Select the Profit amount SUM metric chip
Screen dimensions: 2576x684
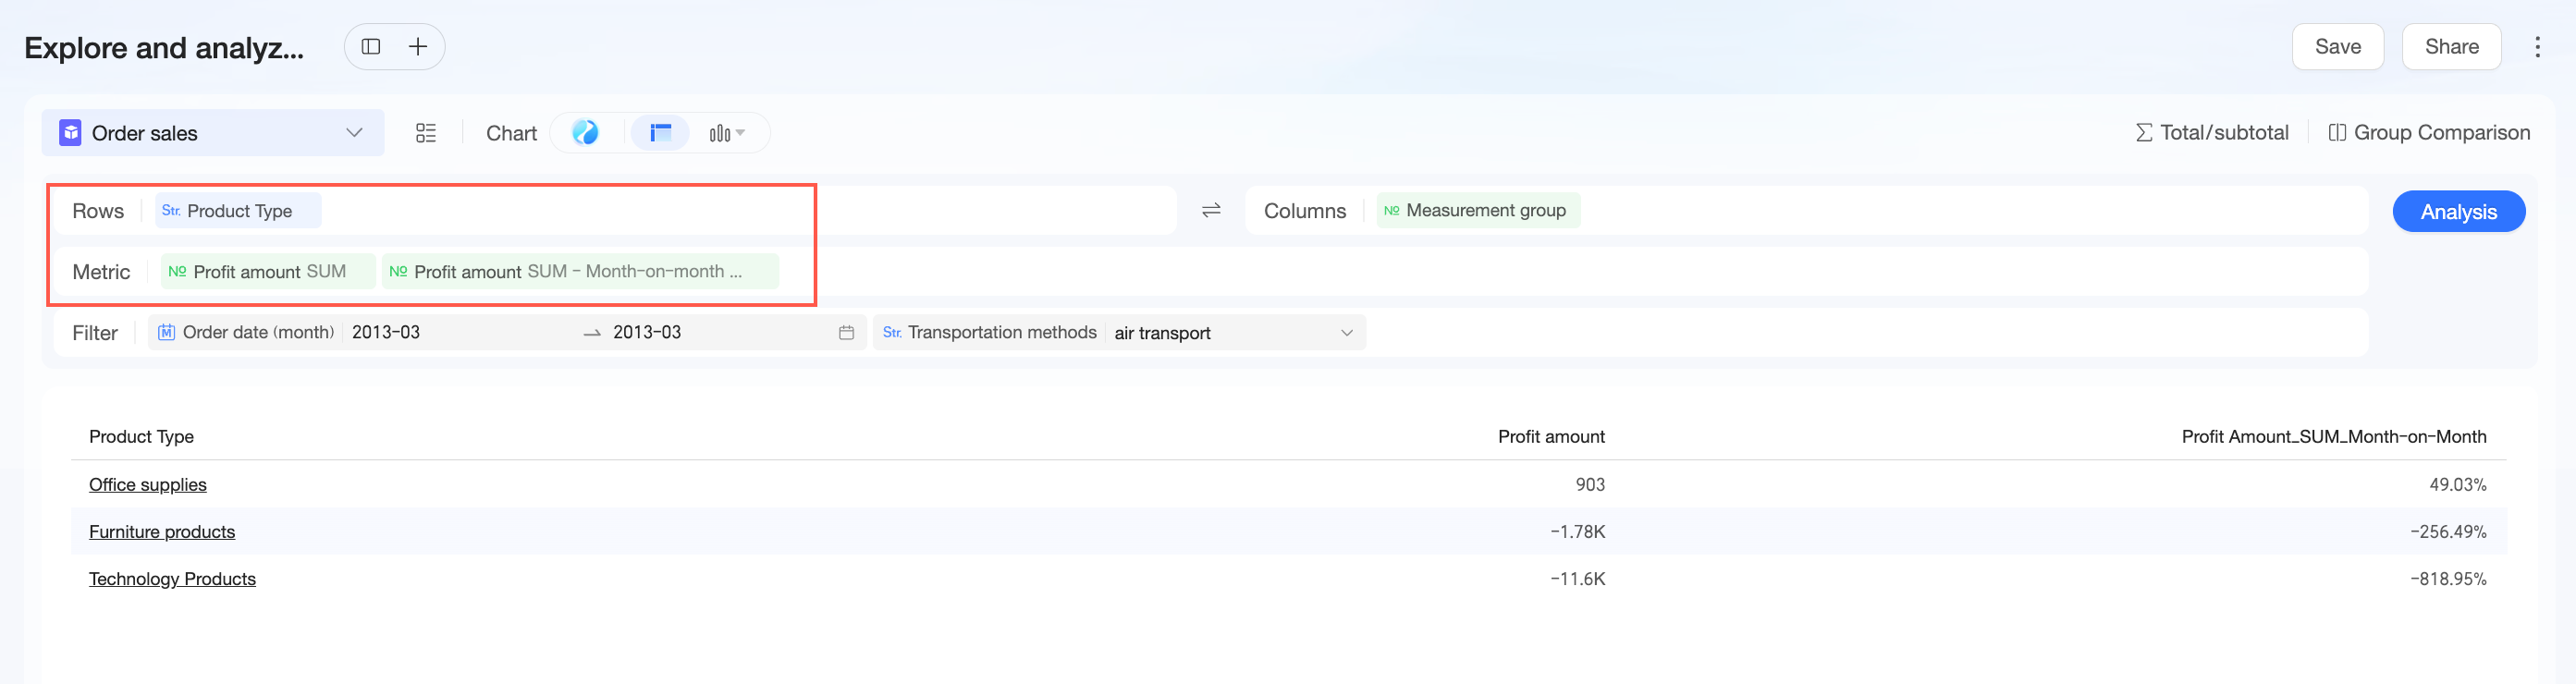(268, 271)
